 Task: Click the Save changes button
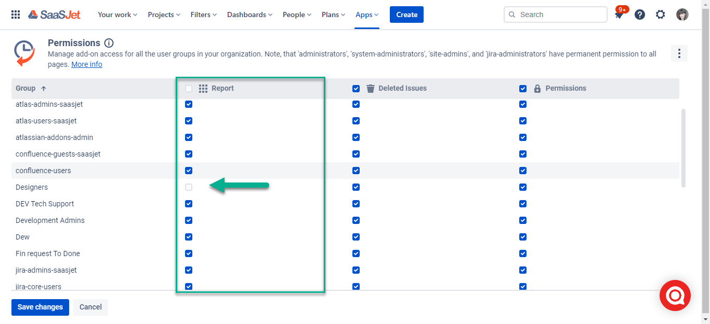[40, 307]
